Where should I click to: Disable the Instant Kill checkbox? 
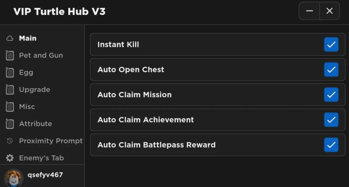(x=331, y=45)
